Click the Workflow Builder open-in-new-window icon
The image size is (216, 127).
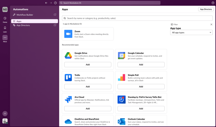point(55,15)
